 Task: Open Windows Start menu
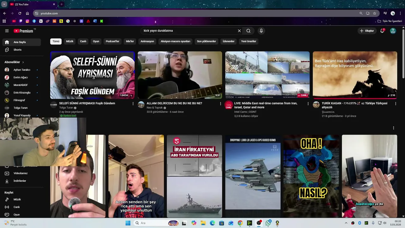point(128,223)
